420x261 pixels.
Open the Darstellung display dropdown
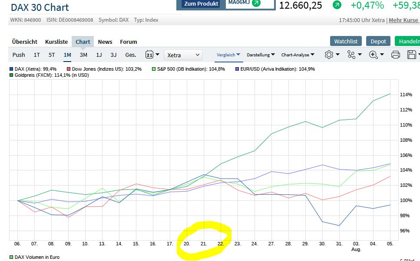261,55
